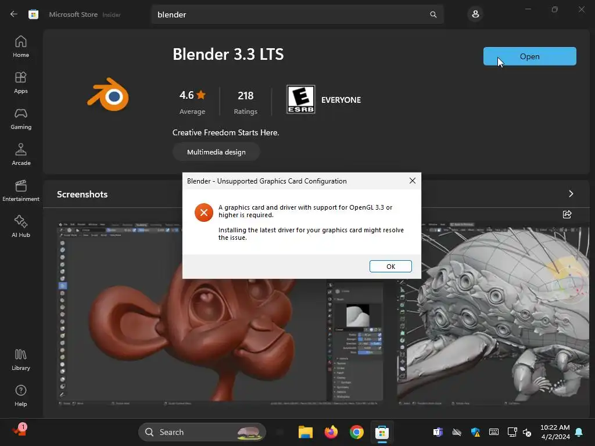
Task: Click the 'Creative Freedom Starts Here.' tagline
Action: tap(226, 132)
